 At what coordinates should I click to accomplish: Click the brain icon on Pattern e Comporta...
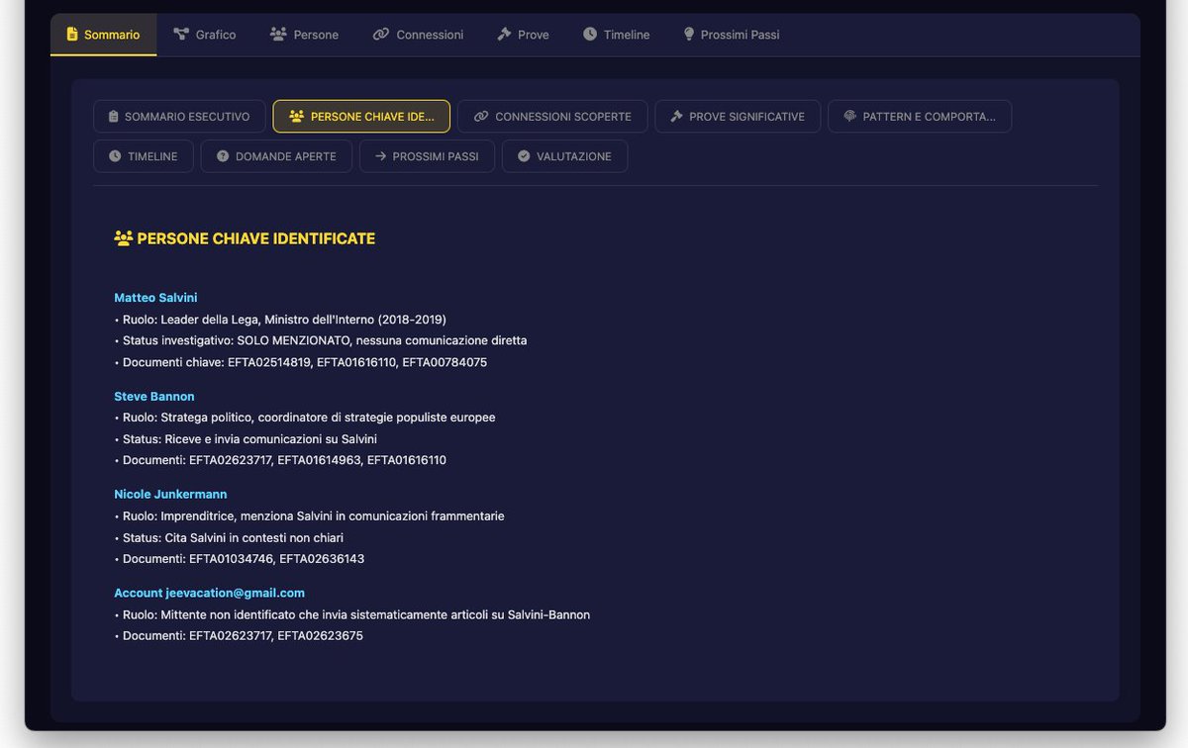click(849, 117)
